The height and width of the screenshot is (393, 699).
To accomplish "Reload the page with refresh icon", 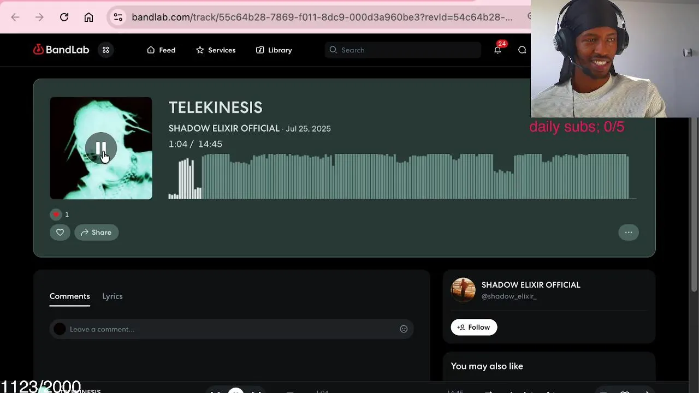I will pyautogui.click(x=64, y=17).
